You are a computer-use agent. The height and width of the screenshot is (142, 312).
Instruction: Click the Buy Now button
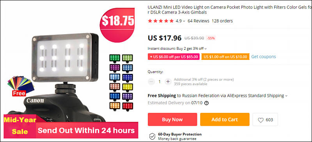(172, 119)
